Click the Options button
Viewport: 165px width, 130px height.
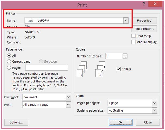pyautogui.click(x=16, y=122)
